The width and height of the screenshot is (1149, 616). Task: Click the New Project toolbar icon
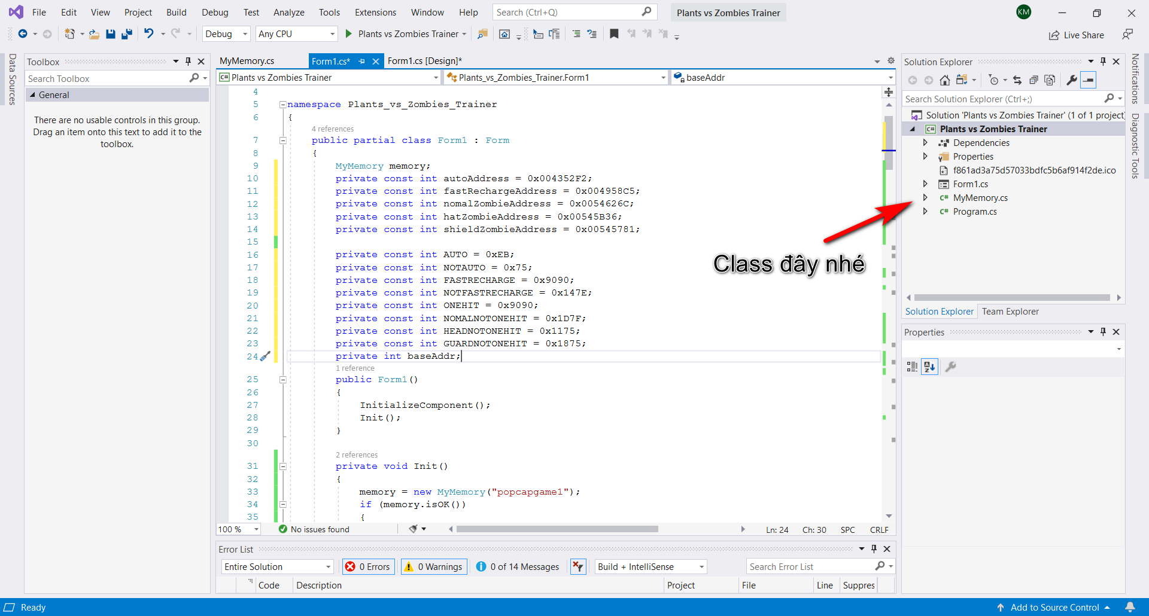click(70, 34)
